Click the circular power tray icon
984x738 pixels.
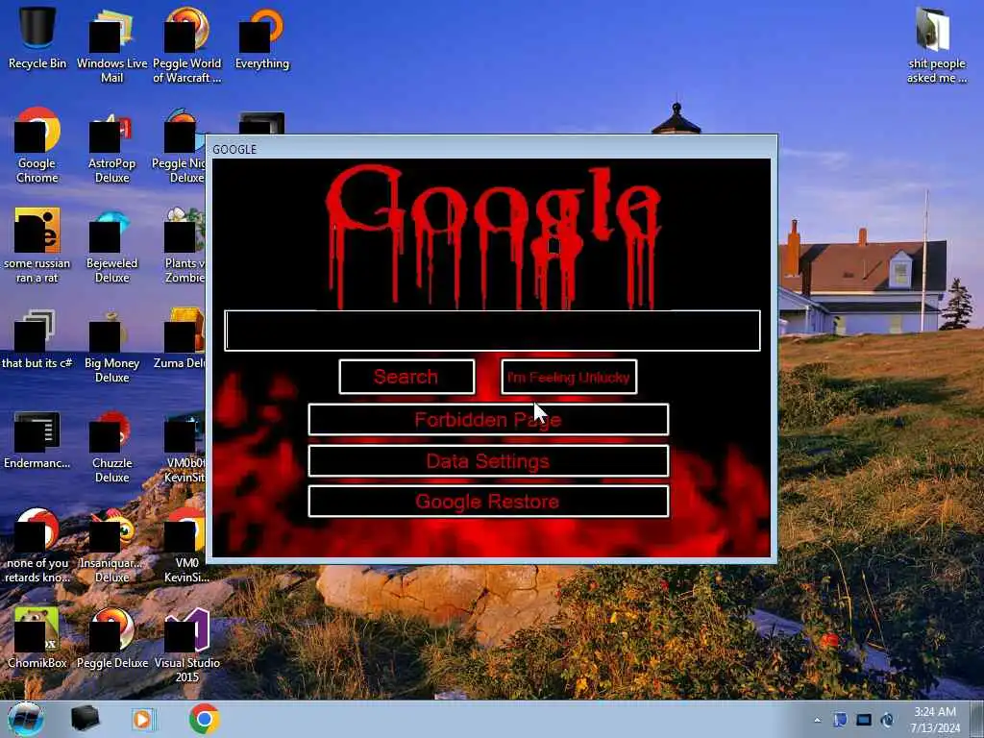pyautogui.click(x=887, y=720)
